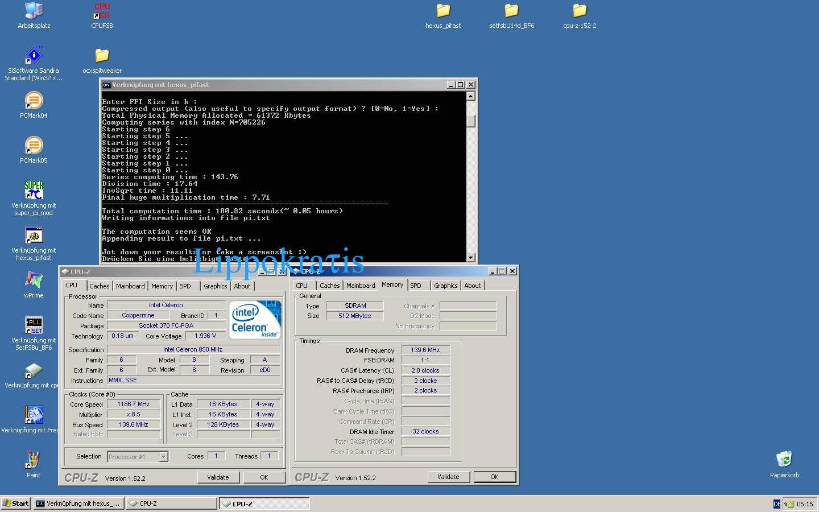Image resolution: width=819 pixels, height=512 pixels.
Task: Select hexus_pifast console taskbar button
Action: pyautogui.click(x=78, y=503)
